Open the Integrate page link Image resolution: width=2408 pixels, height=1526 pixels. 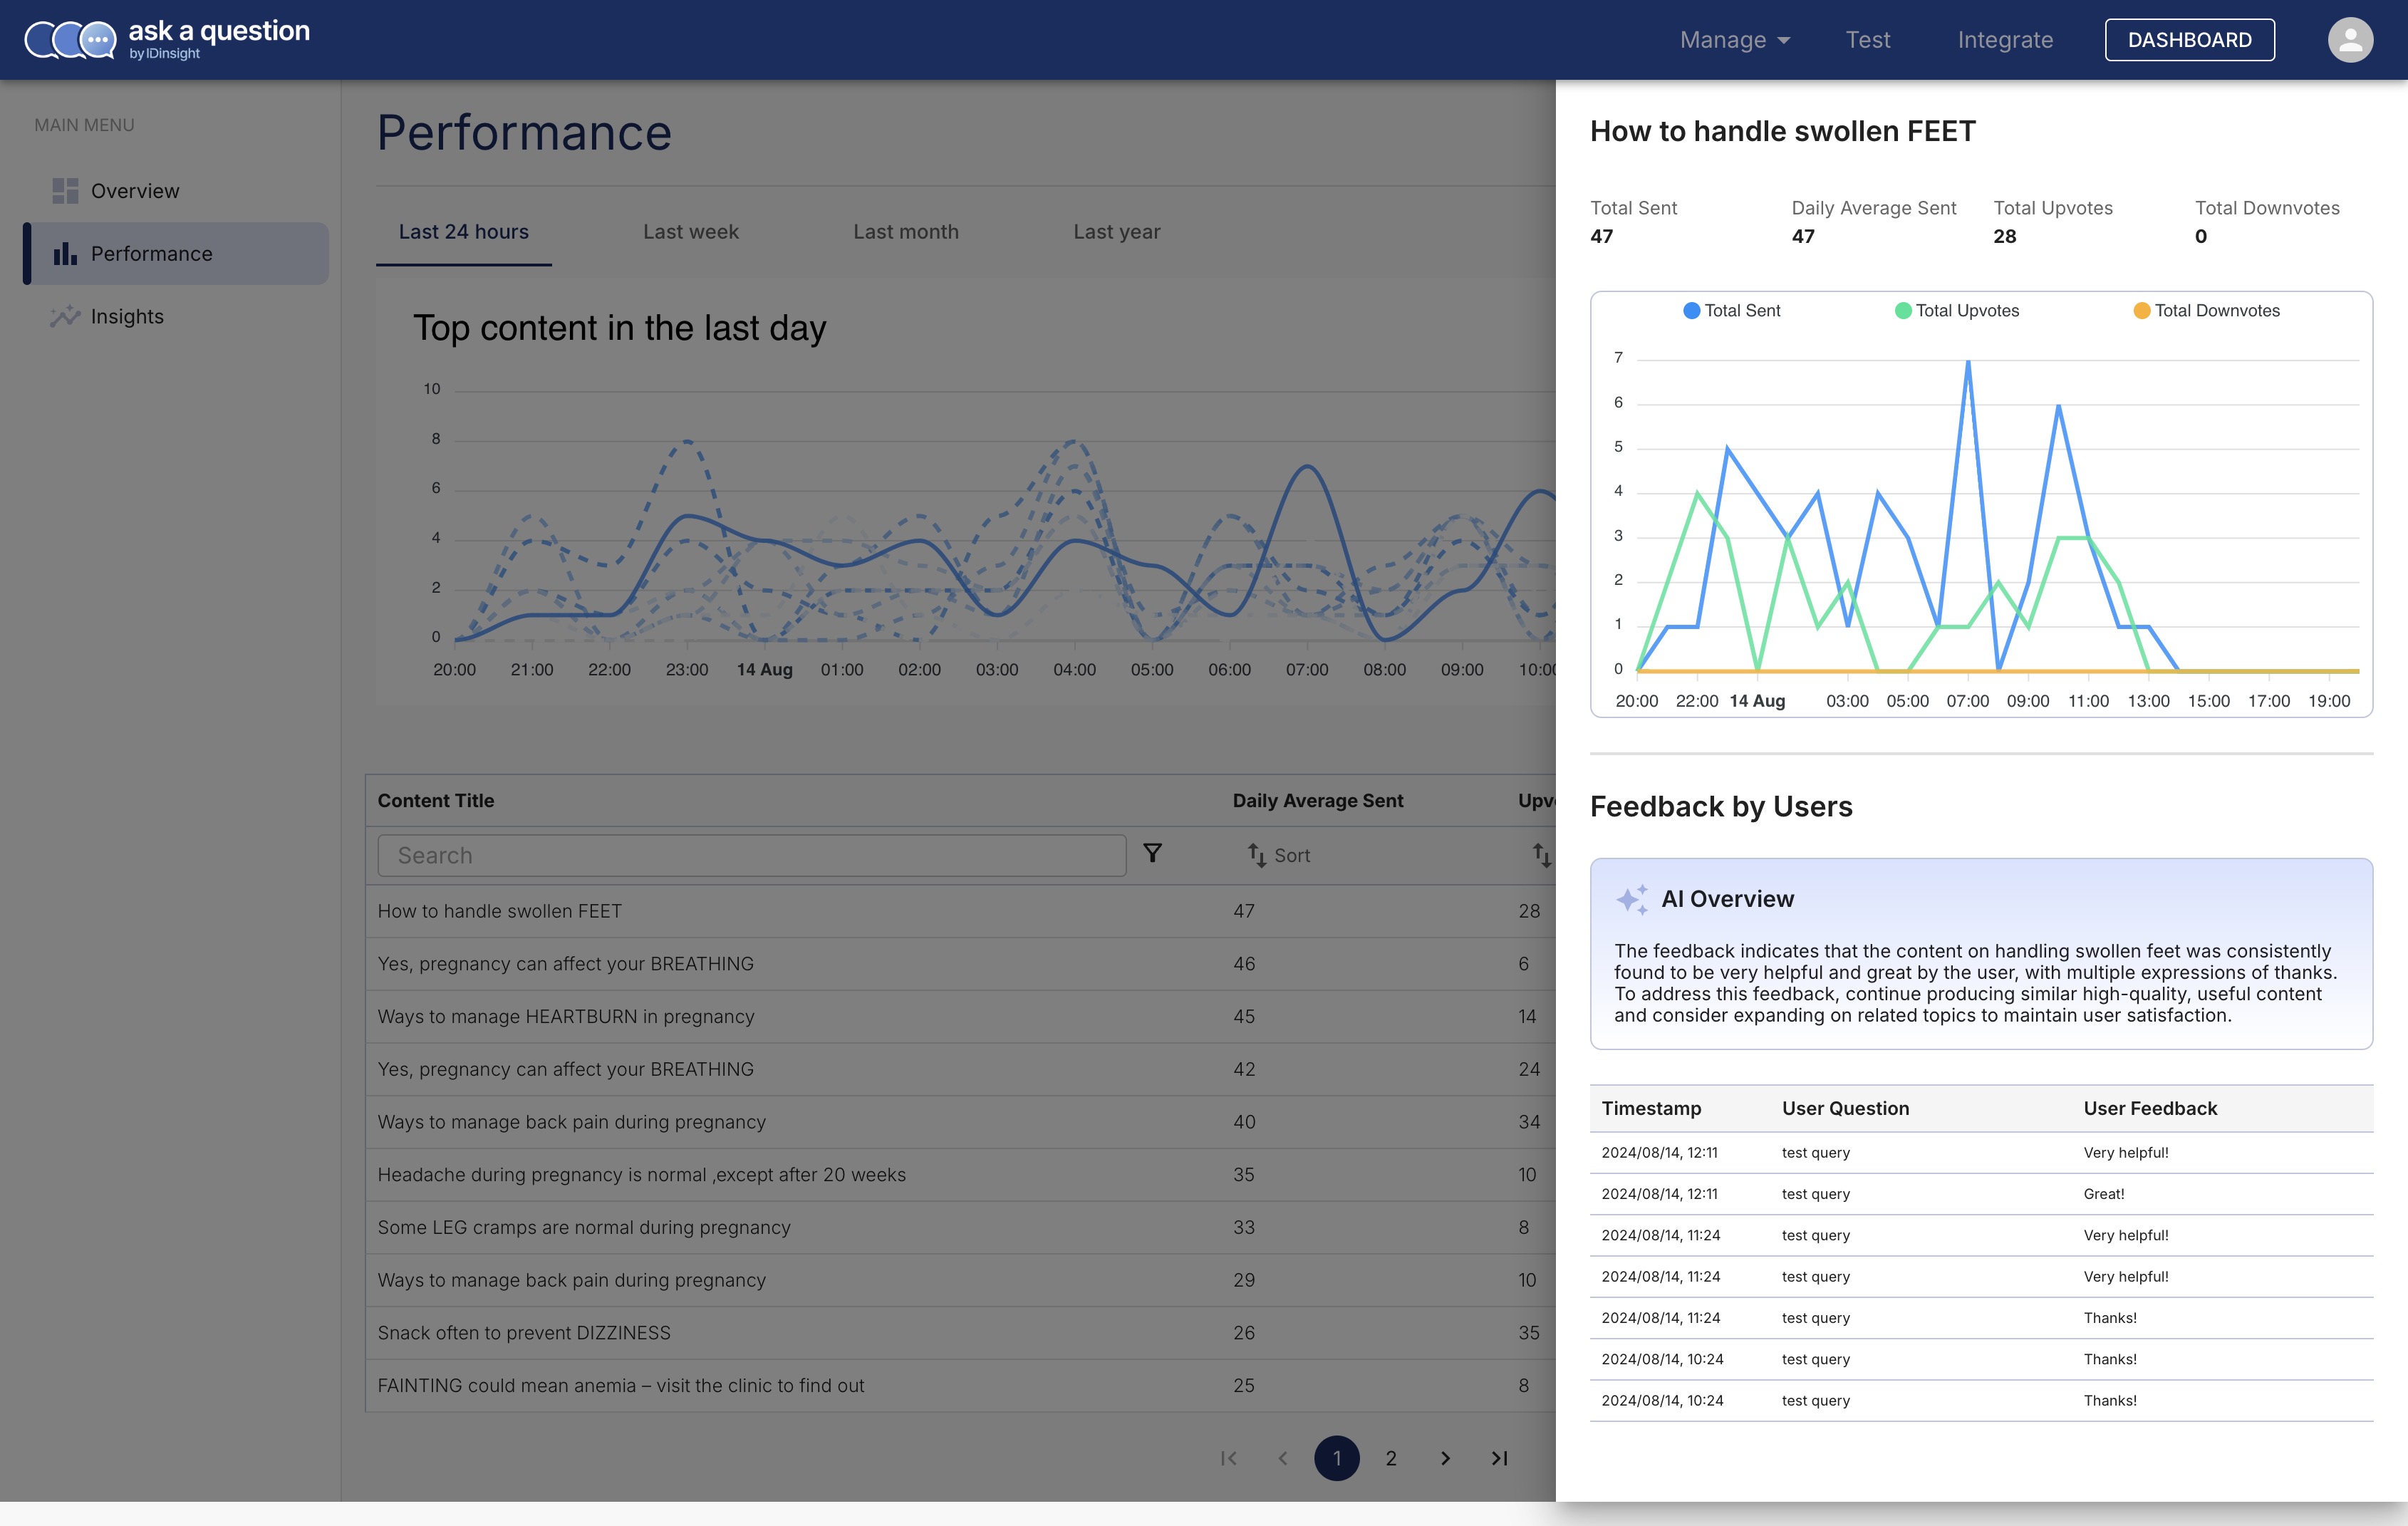[x=2005, y=40]
